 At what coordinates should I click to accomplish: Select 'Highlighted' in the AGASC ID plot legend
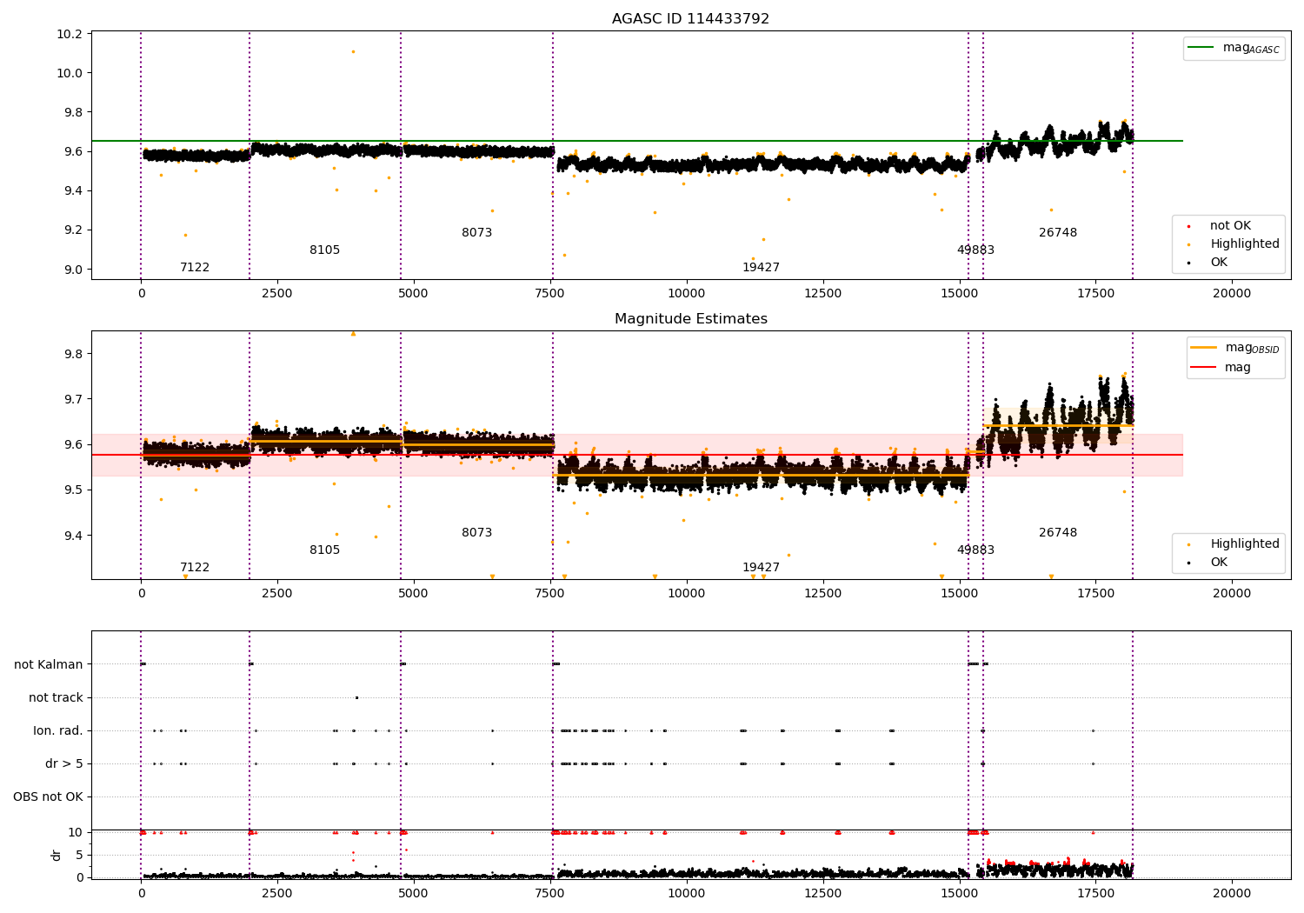point(1245,244)
